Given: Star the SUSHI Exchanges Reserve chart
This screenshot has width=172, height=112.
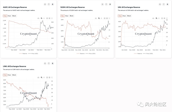Looking at the screenshot, I should point(102,4).
